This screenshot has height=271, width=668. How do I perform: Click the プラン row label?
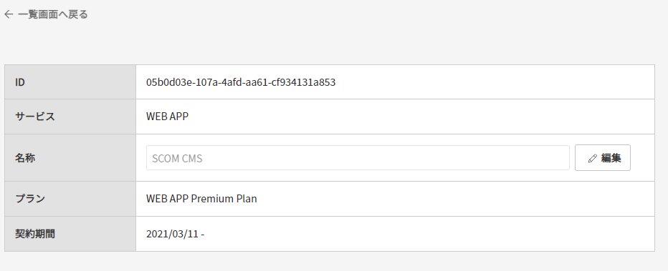point(30,198)
